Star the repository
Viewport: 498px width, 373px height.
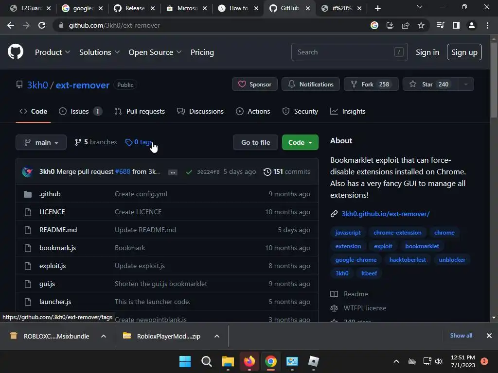click(x=430, y=85)
